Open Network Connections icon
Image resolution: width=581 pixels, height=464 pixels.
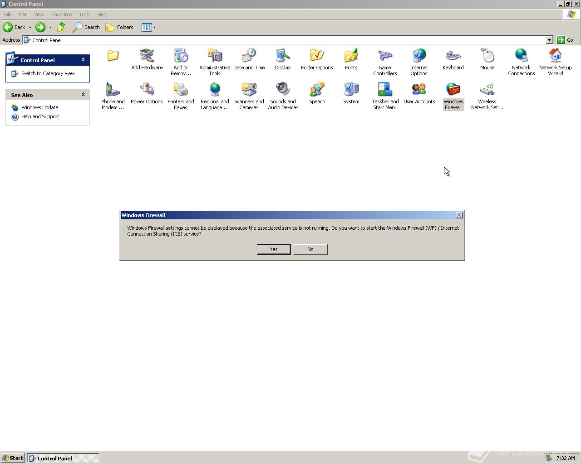click(521, 62)
